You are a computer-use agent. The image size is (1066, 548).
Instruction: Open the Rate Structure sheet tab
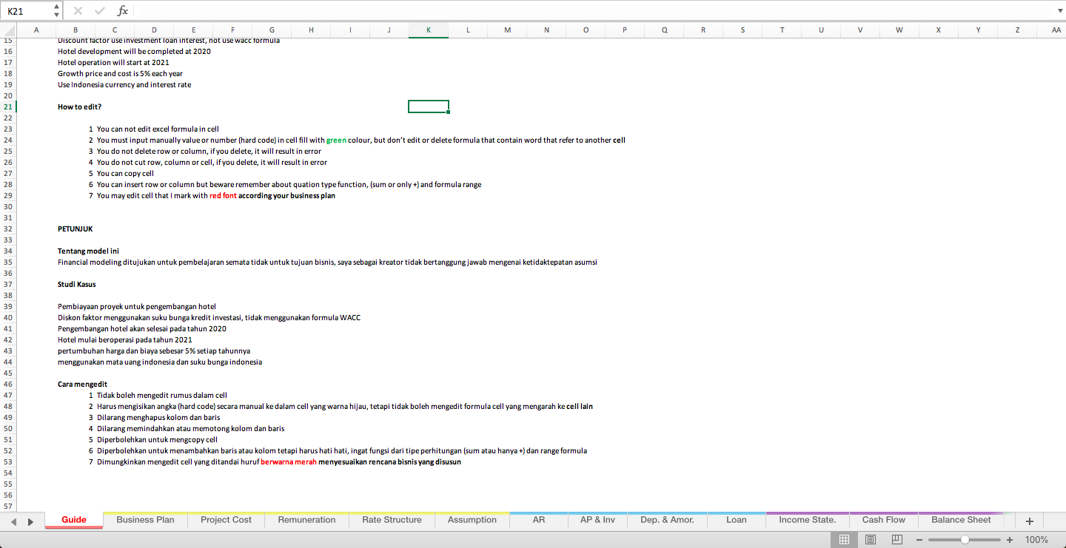(392, 520)
